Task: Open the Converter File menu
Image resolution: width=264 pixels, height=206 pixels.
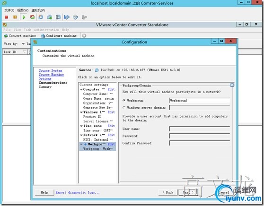Action: pos(7,30)
